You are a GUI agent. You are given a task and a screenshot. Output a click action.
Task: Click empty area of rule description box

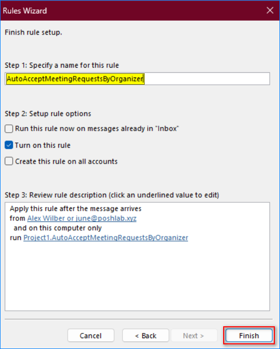point(137,278)
